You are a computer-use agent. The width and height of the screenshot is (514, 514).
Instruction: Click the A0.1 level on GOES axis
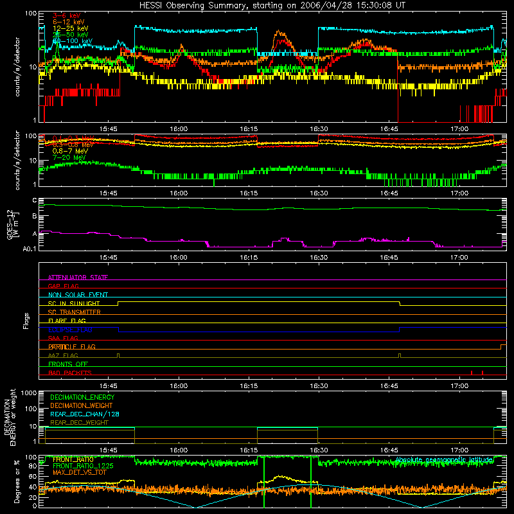pyautogui.click(x=30, y=249)
